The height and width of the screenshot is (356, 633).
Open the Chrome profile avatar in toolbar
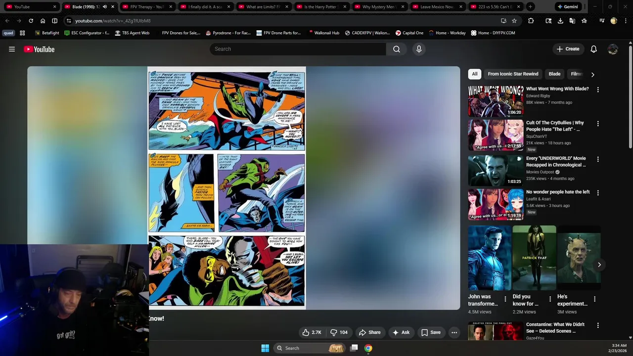point(614,21)
